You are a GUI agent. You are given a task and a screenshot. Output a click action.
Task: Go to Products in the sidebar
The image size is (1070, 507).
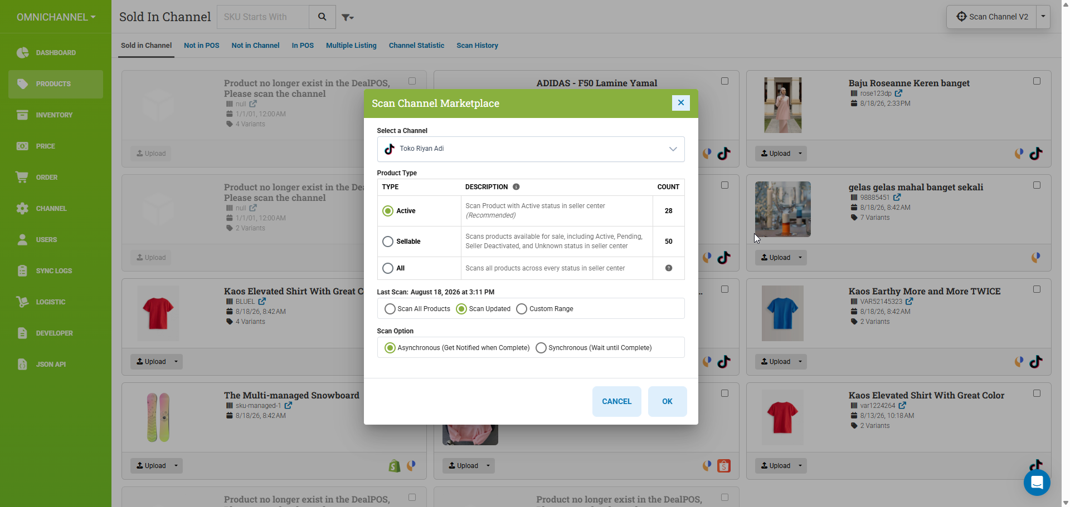click(56, 84)
